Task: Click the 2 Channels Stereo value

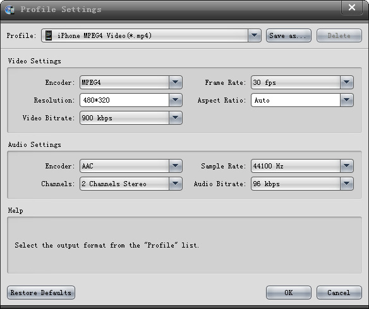Action: [x=114, y=184]
